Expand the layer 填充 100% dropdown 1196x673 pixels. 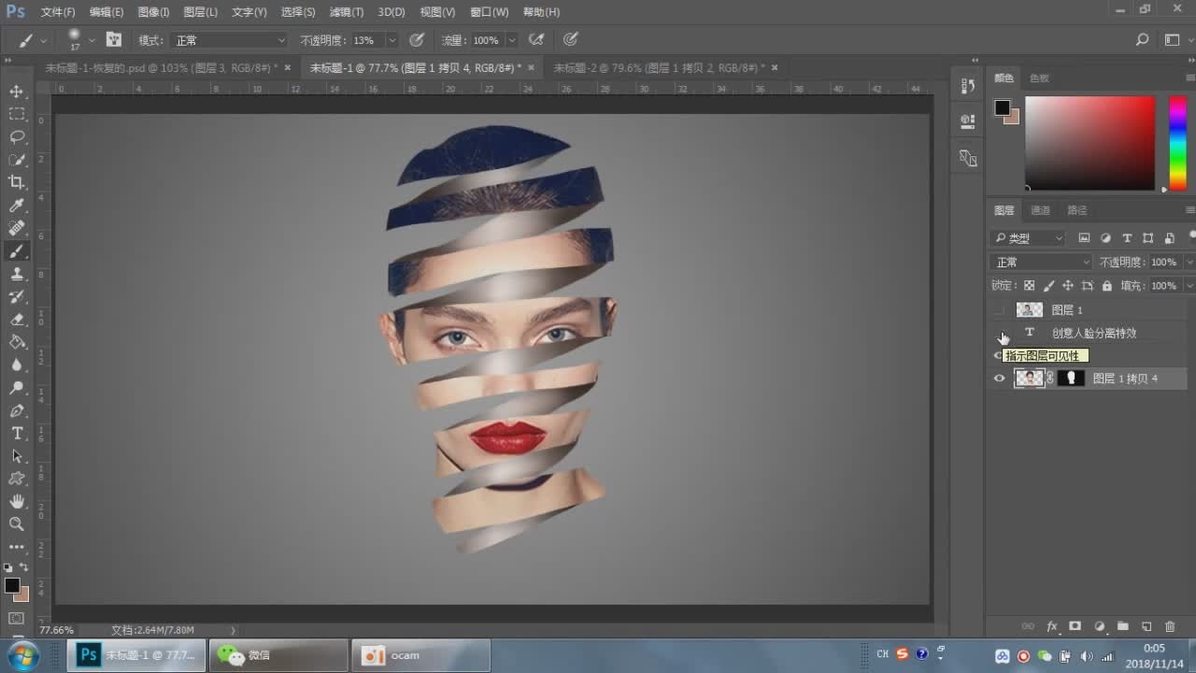(x=1189, y=286)
